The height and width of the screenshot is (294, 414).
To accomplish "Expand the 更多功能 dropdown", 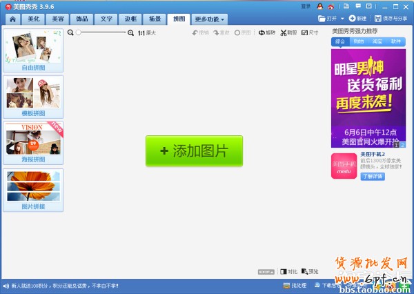I will pos(210,19).
